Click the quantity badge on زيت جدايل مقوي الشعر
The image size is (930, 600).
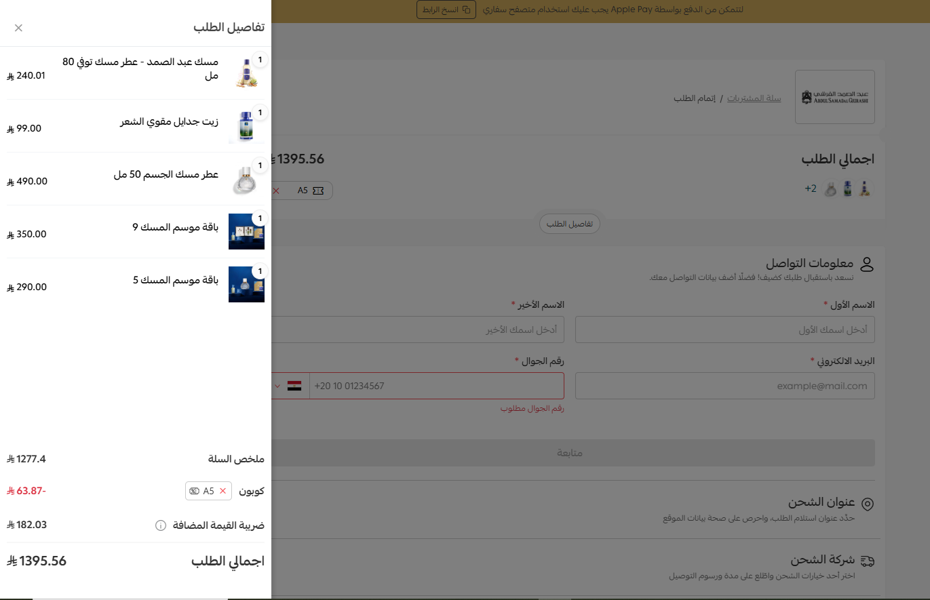coord(260,113)
